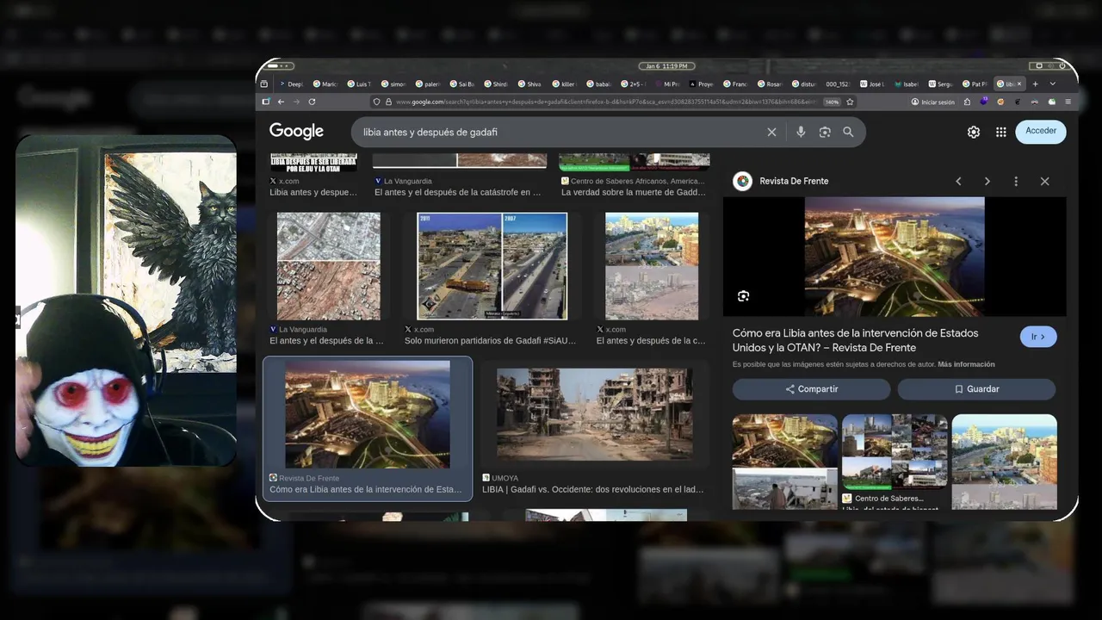Click the Google logo

[x=296, y=131]
